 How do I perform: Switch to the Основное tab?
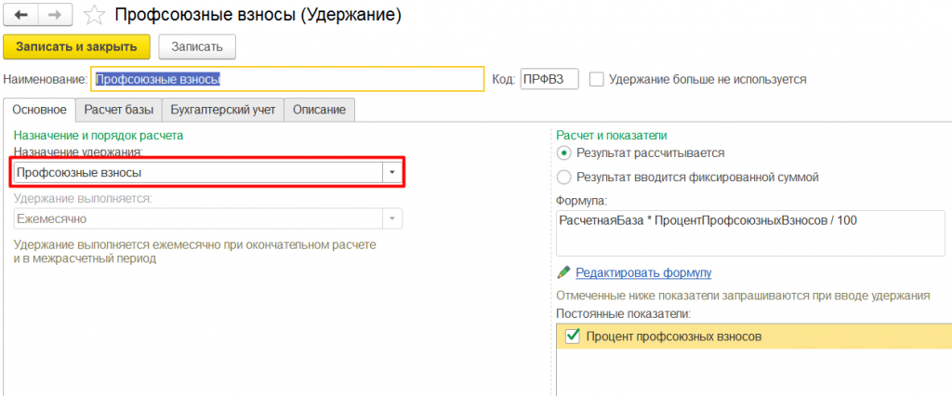pyautogui.click(x=39, y=110)
